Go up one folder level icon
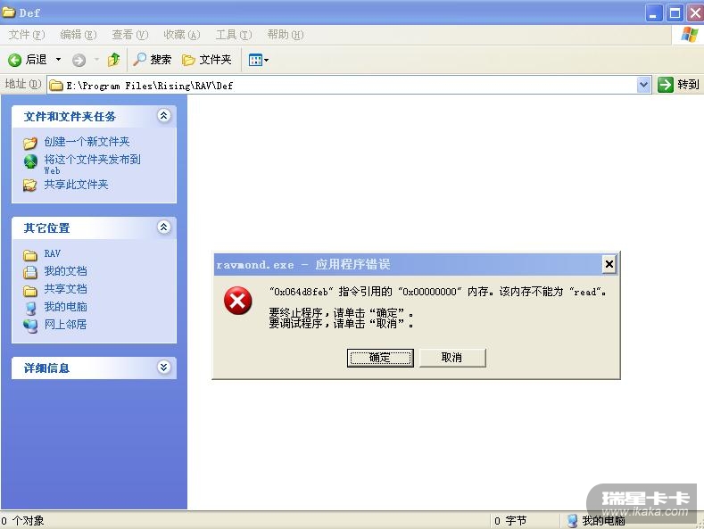The image size is (704, 529). click(x=113, y=60)
